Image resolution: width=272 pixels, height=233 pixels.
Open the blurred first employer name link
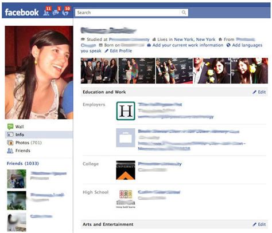click(160, 104)
